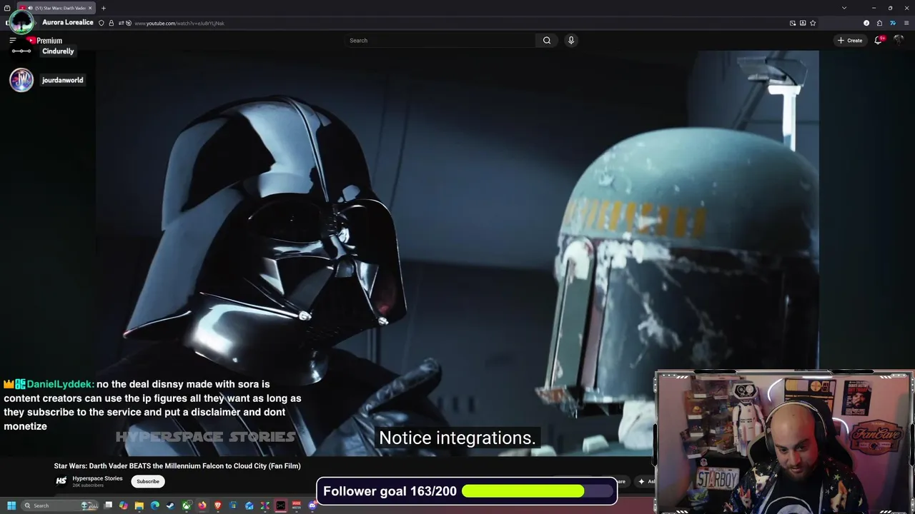Click the video title below the player

pos(177,466)
